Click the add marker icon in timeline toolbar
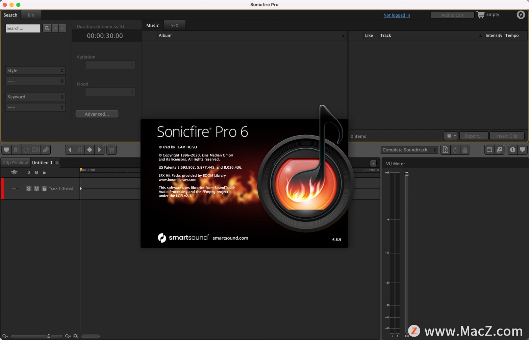The width and height of the screenshot is (529, 340). point(6,150)
